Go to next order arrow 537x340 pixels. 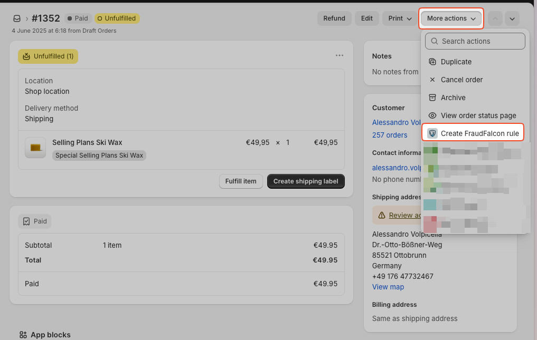(512, 18)
